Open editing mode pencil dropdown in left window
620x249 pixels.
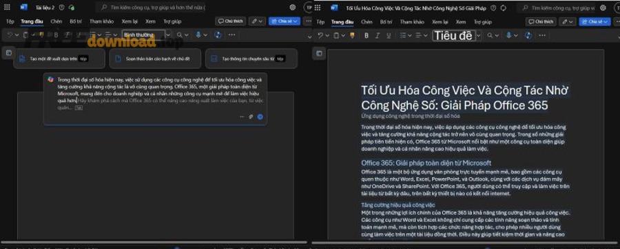coord(258,21)
